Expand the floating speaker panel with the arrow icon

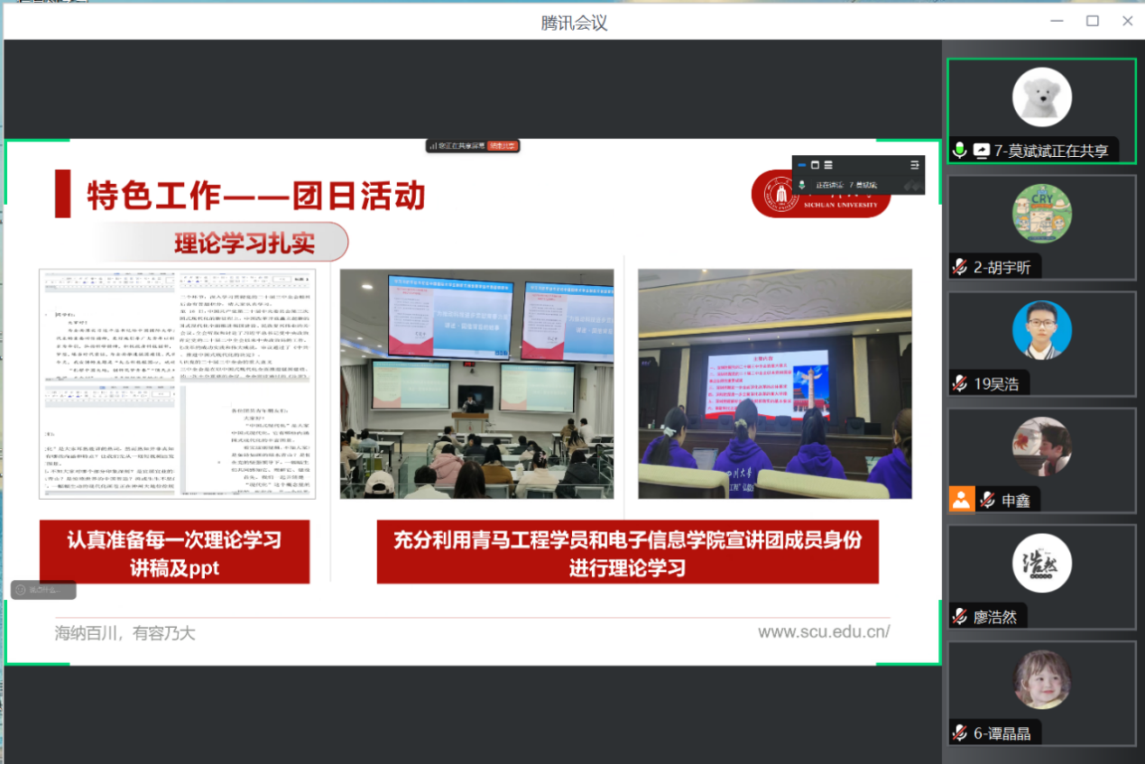point(914,165)
